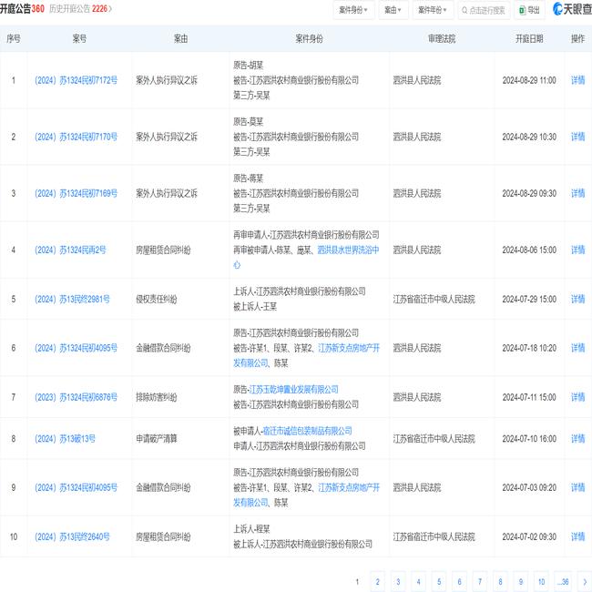
Task: Open case (2024)苏13民终2981号
Action: point(72,299)
